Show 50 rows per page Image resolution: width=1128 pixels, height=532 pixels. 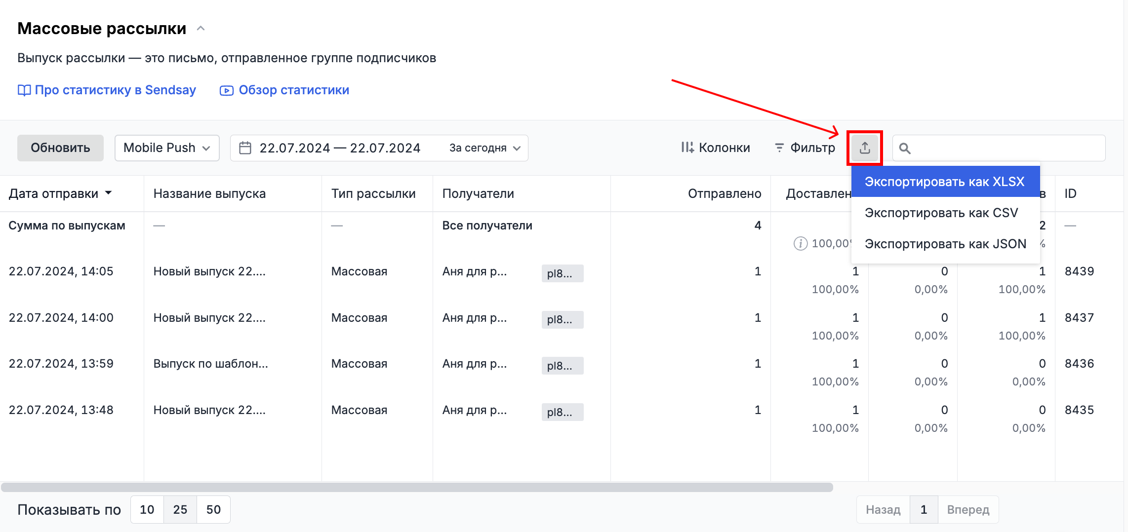(213, 509)
